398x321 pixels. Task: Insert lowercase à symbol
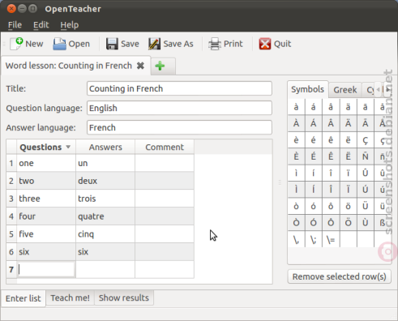pyautogui.click(x=296, y=107)
